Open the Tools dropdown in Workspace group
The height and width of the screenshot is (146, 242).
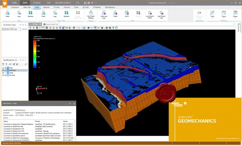click(212, 15)
